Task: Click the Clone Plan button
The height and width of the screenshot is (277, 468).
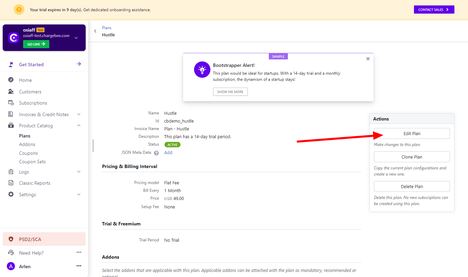Action: coord(412,157)
